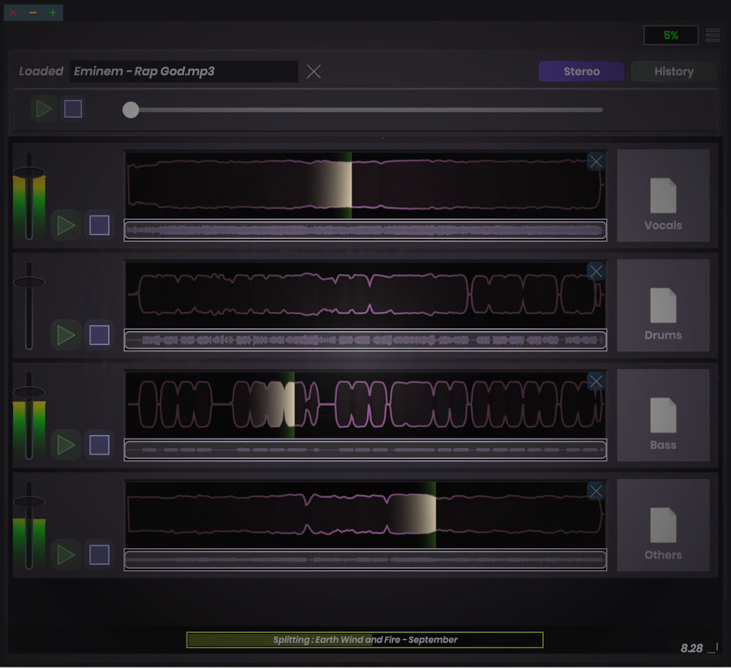Dismiss the Drums stem with its X
The height and width of the screenshot is (668, 731).
tap(596, 271)
